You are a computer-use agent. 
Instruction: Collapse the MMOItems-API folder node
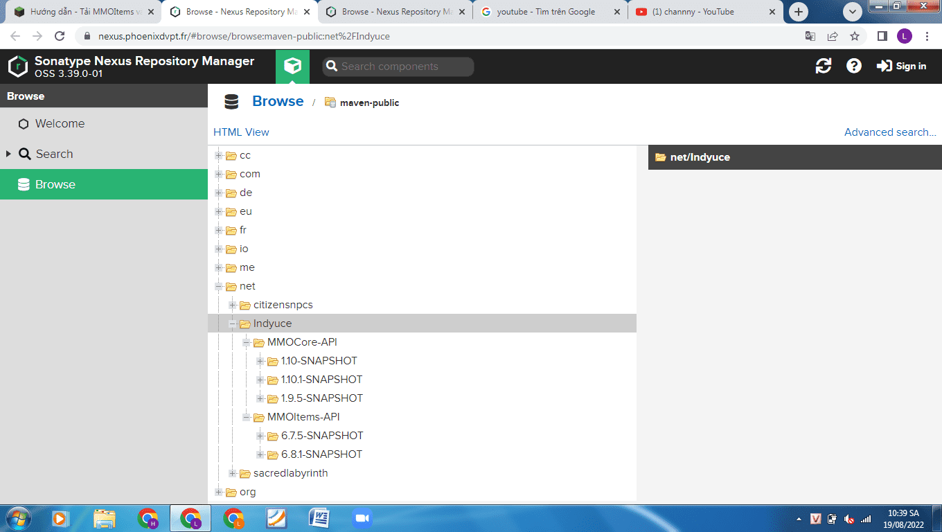pyautogui.click(x=247, y=417)
